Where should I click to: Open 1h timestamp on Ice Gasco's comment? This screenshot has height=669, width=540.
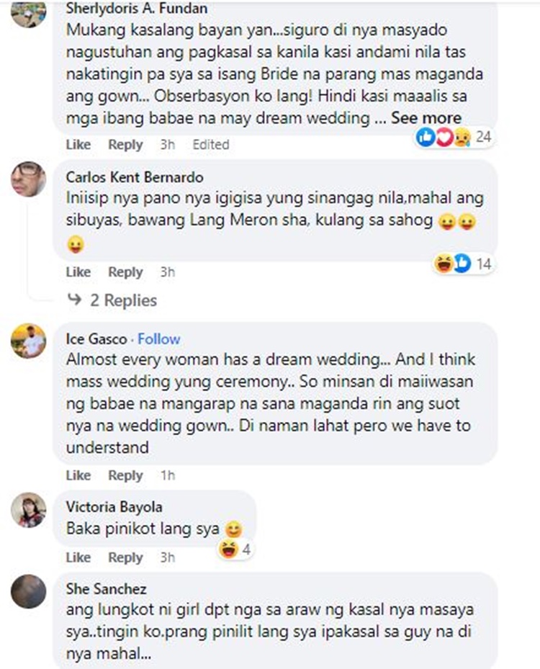point(168,475)
